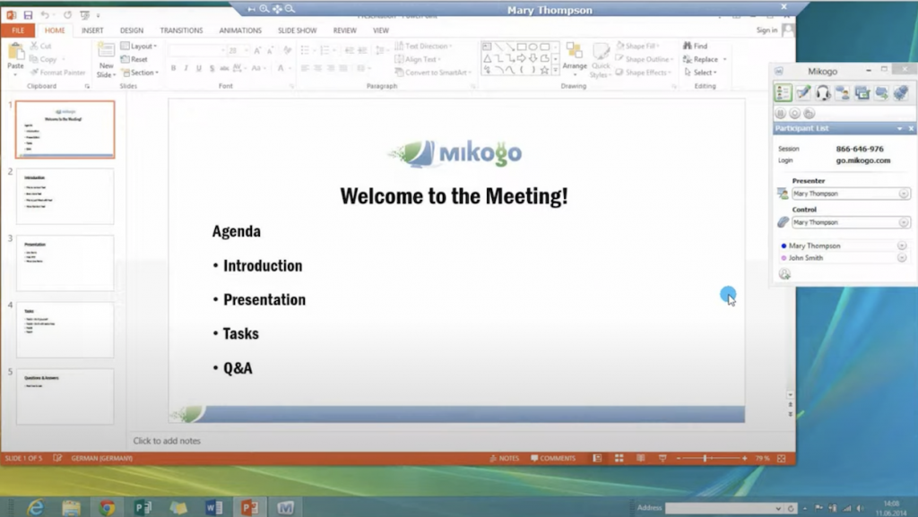The width and height of the screenshot is (918, 517).
Task: Click the COMMENTS button in the status bar
Action: point(554,457)
